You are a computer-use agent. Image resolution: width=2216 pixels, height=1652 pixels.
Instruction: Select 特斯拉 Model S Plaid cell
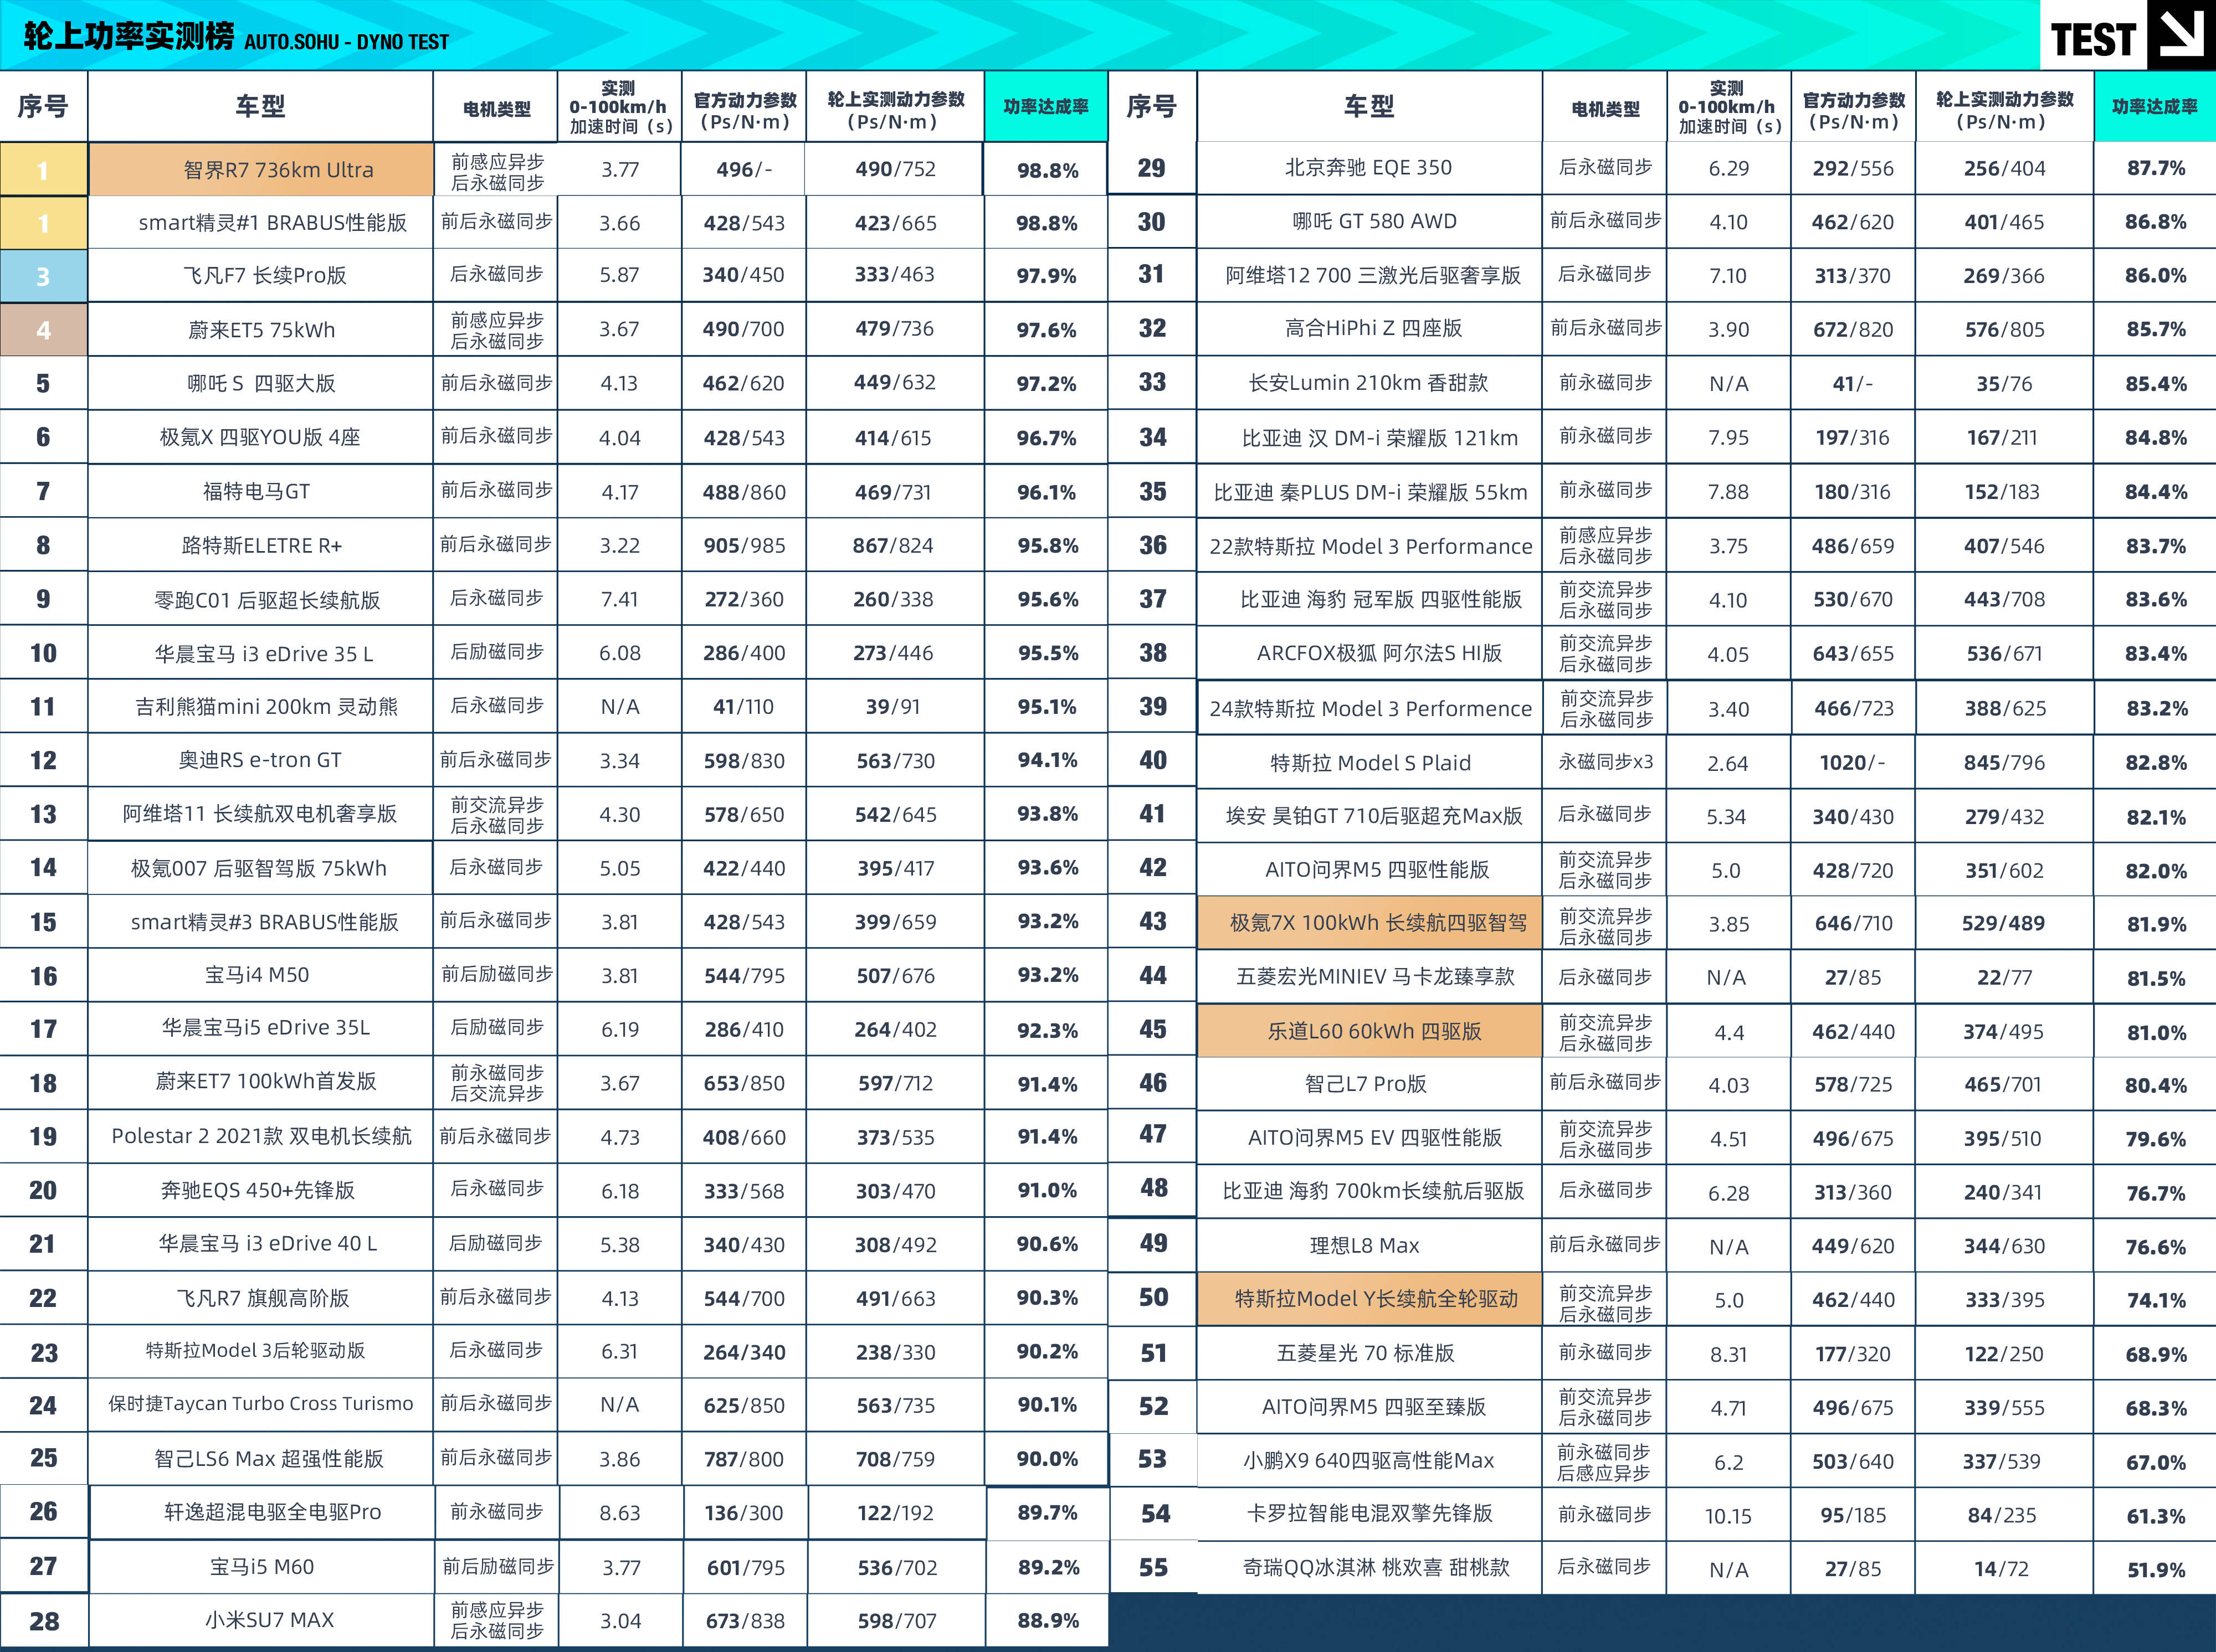1369,762
